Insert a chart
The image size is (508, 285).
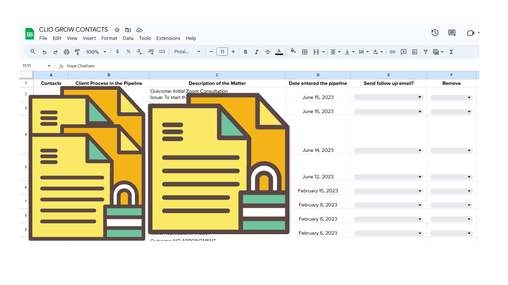click(x=415, y=52)
